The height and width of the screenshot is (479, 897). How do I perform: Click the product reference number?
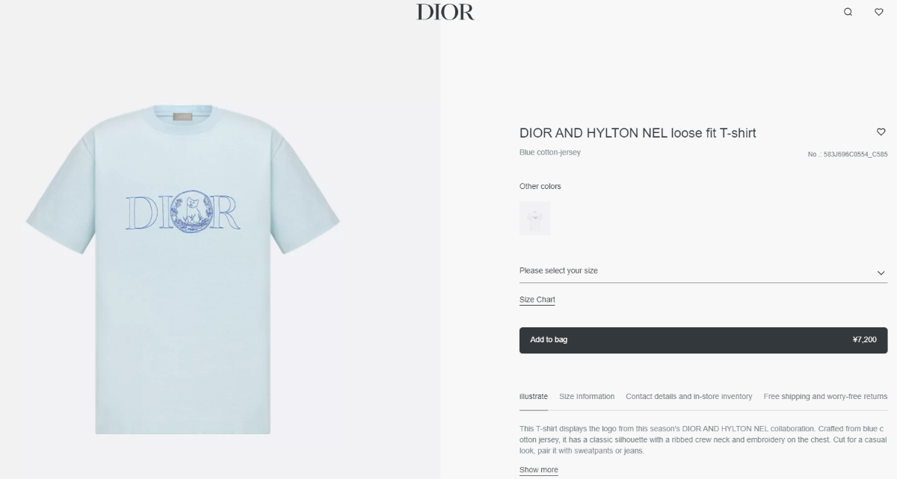tap(848, 155)
